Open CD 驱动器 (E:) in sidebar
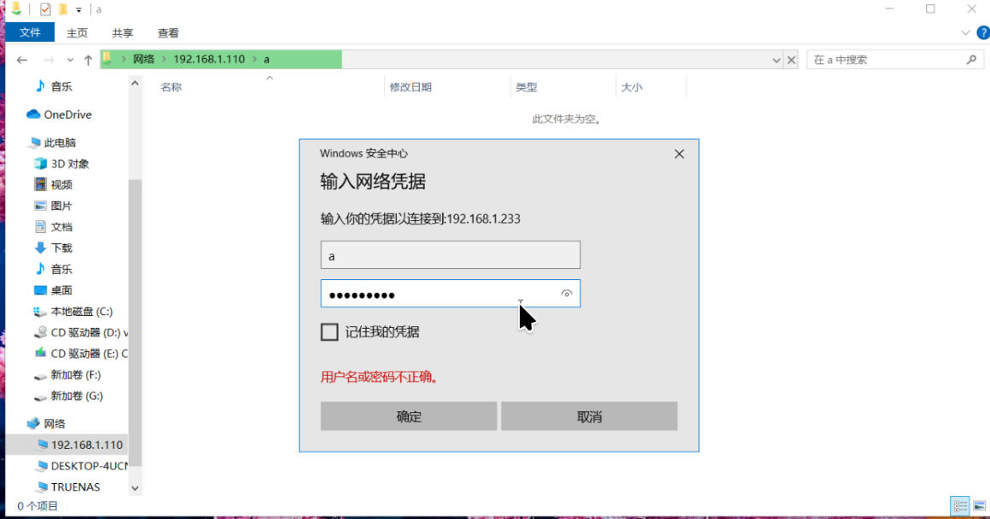 tap(89, 353)
